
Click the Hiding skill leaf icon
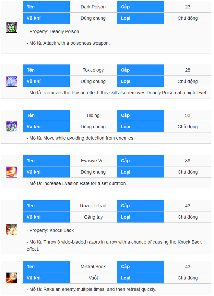coord(12,127)
